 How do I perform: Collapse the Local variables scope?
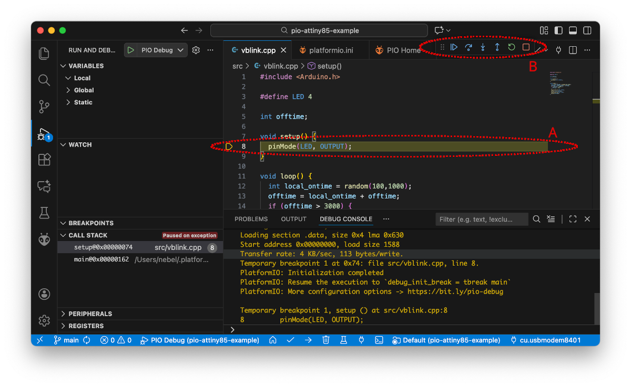coord(78,78)
